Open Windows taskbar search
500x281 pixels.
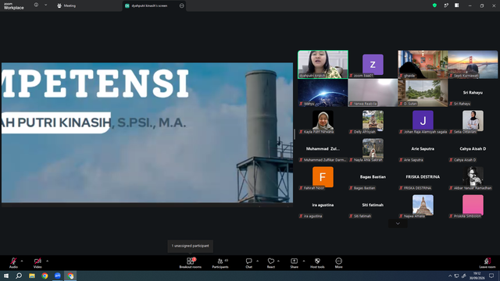pos(19,276)
